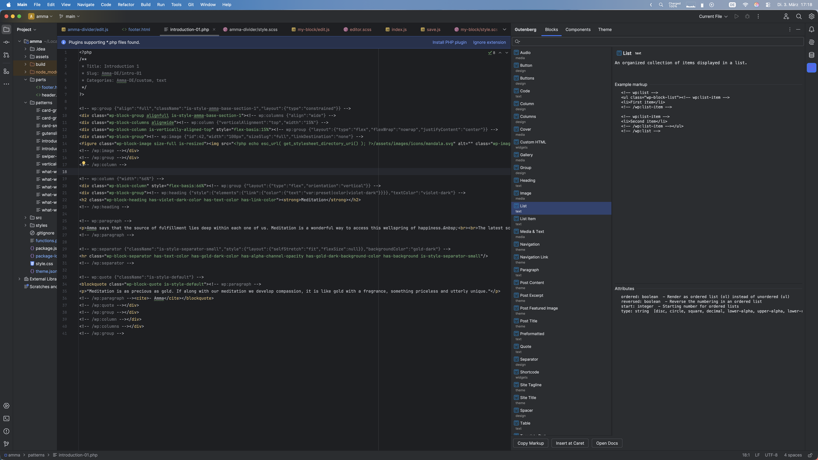
Task: Focus the block search field in Gutenberg panel
Action: click(x=658, y=41)
